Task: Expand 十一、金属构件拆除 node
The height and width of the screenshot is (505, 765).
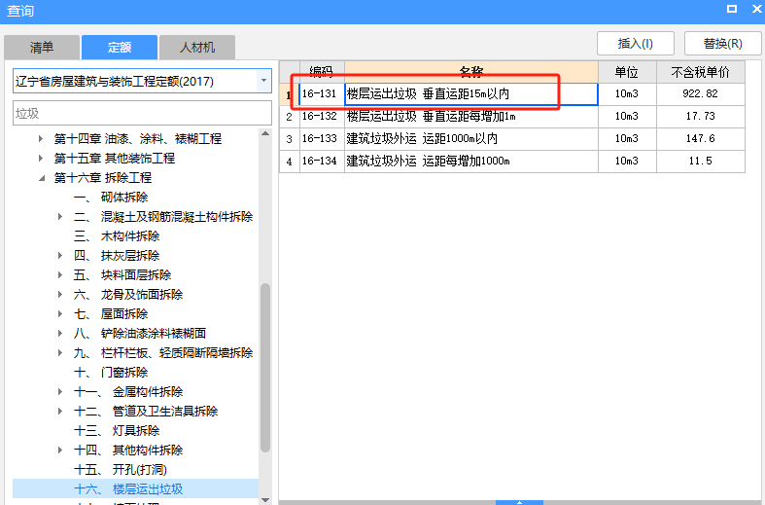Action: pos(60,392)
